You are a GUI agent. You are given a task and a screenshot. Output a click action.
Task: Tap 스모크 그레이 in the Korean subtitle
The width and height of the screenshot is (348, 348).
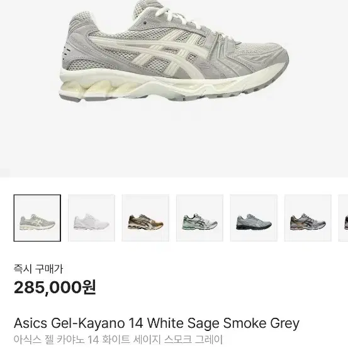coord(193,340)
